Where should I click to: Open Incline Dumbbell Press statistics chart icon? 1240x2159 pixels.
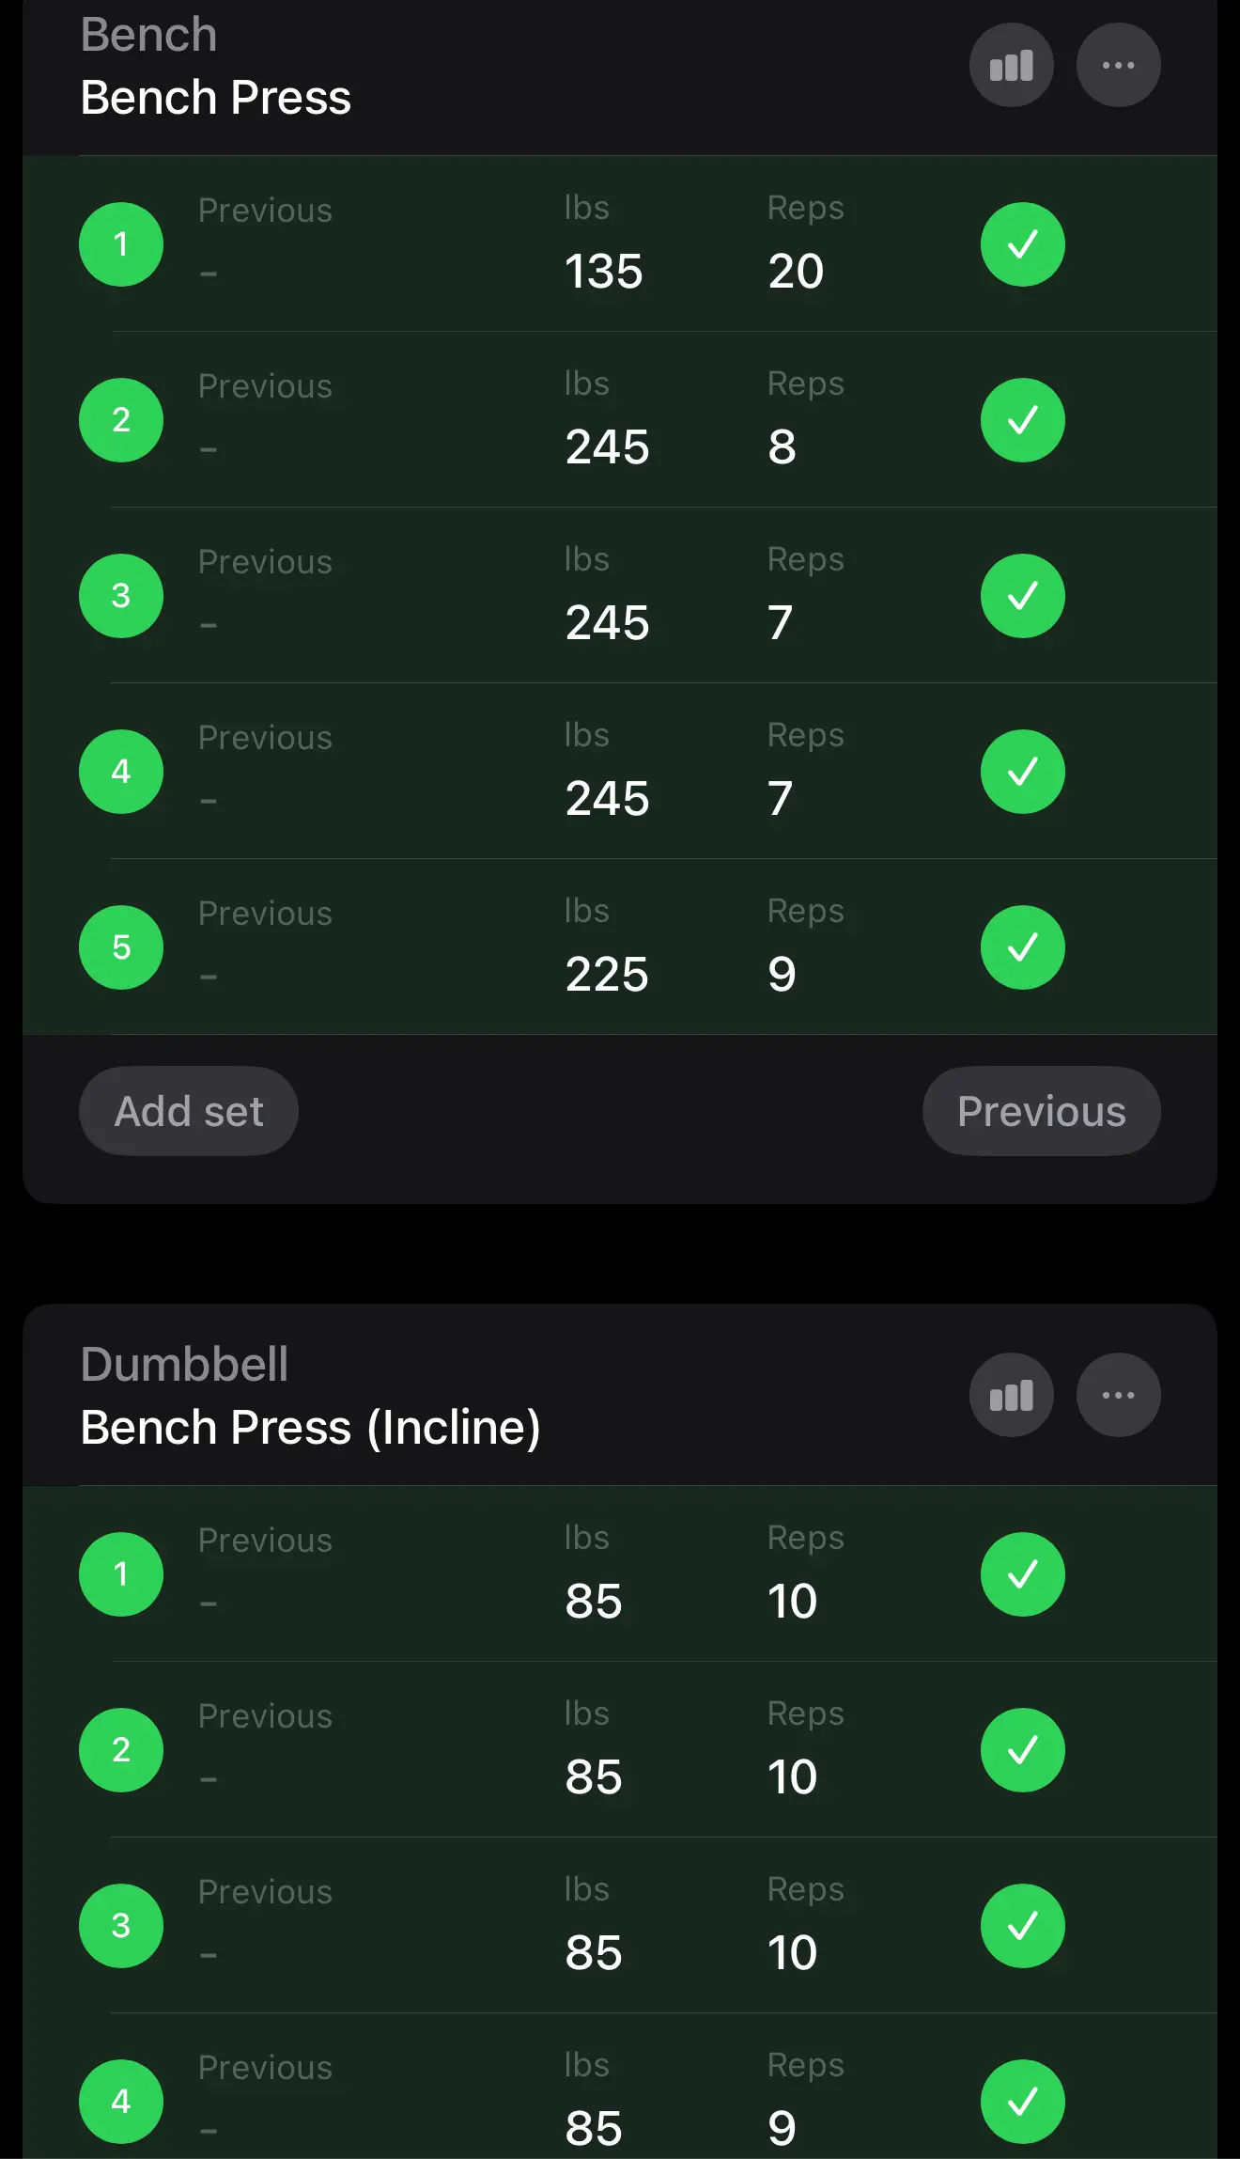pos(1011,1396)
